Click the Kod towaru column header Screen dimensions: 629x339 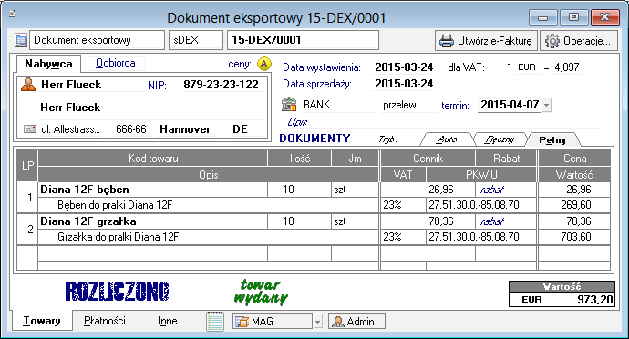pos(153,159)
